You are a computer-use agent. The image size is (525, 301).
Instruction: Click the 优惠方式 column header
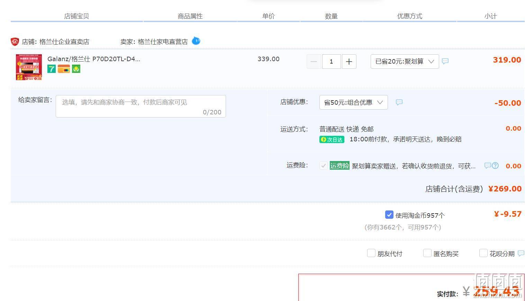(409, 16)
